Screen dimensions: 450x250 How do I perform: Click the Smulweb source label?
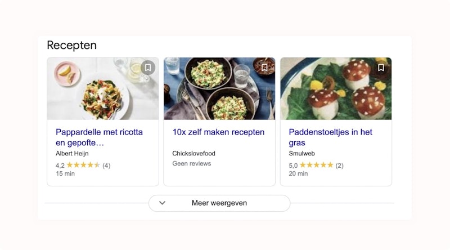pyautogui.click(x=302, y=153)
